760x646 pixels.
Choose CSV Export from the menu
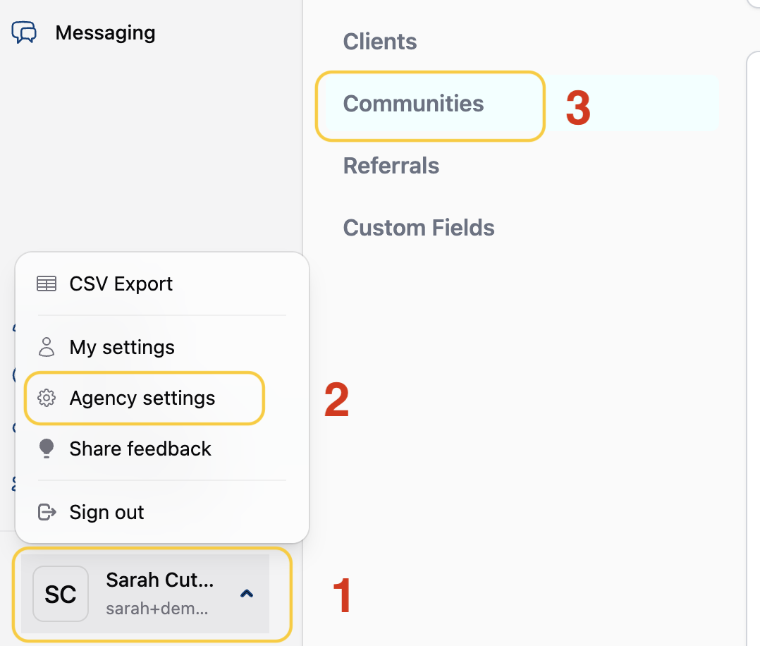point(121,284)
